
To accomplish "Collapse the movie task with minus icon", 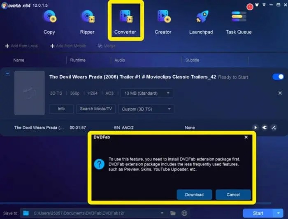I will click(x=7, y=73).
